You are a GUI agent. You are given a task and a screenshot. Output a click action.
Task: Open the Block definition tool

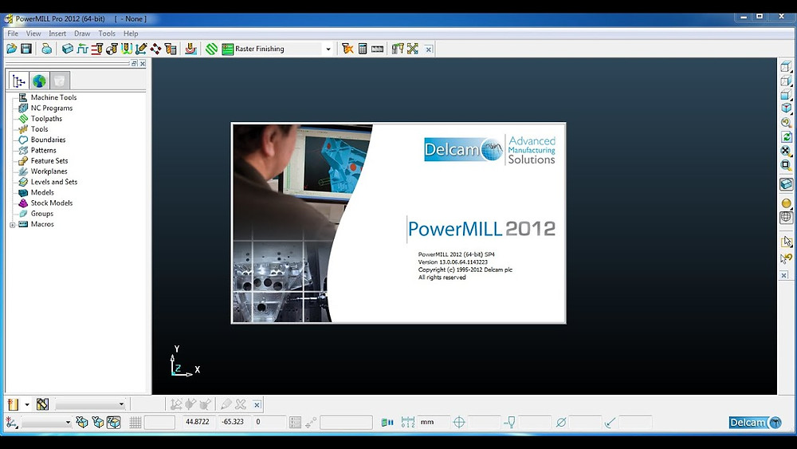[x=67, y=49]
